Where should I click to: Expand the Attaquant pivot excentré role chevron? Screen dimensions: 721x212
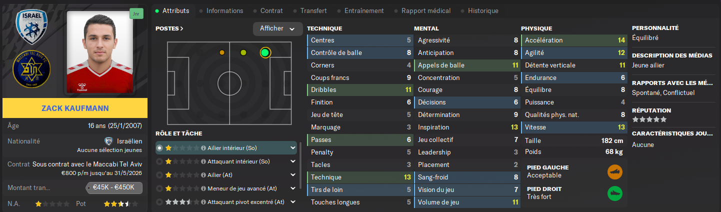(292, 202)
